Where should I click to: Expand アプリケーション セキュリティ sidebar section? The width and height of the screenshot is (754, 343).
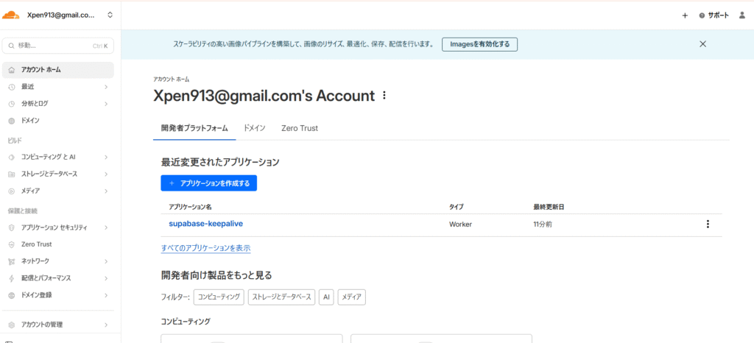(59, 227)
